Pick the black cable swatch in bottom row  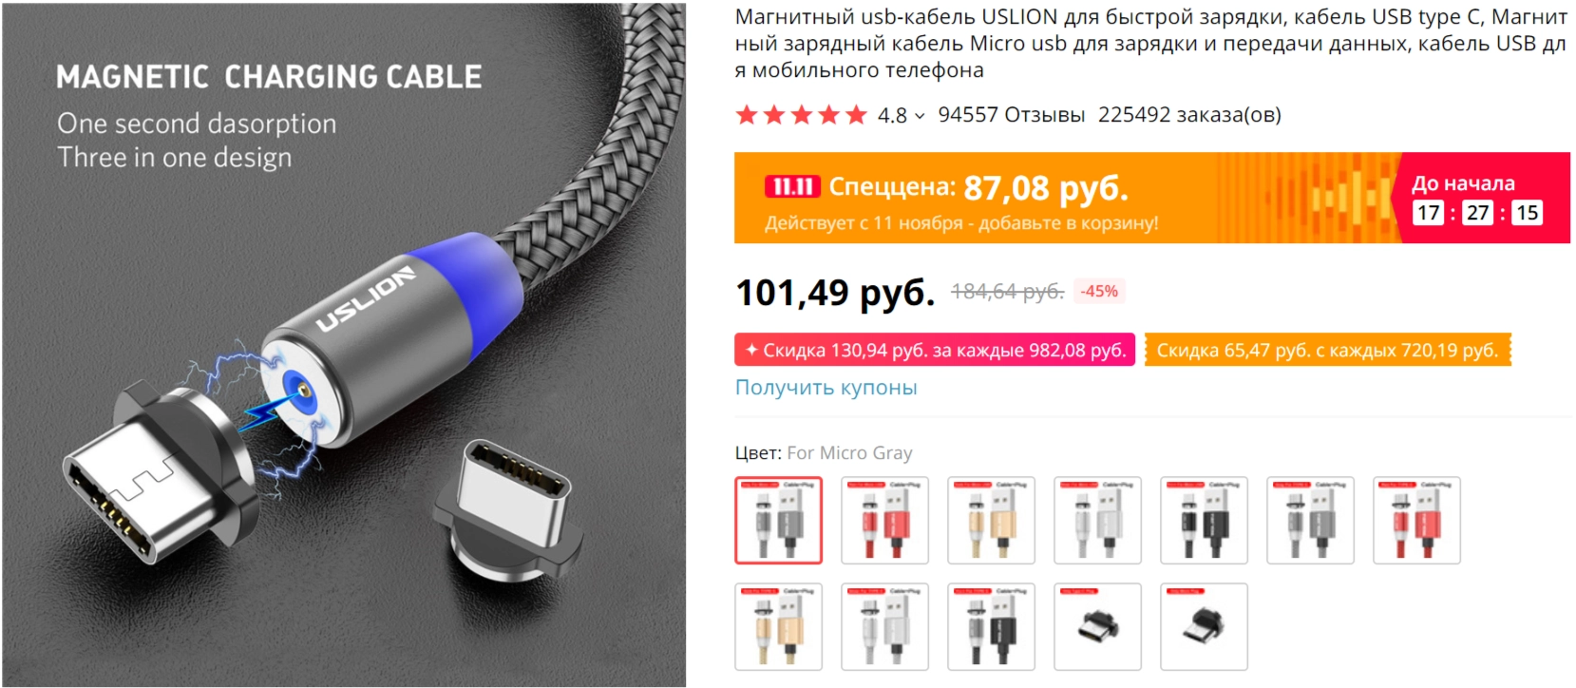click(991, 627)
